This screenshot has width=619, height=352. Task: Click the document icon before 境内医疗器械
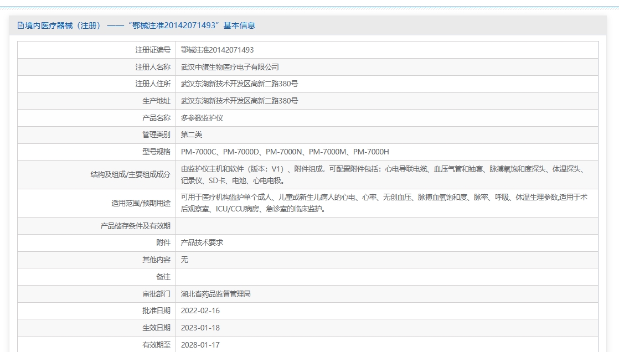tap(20, 25)
